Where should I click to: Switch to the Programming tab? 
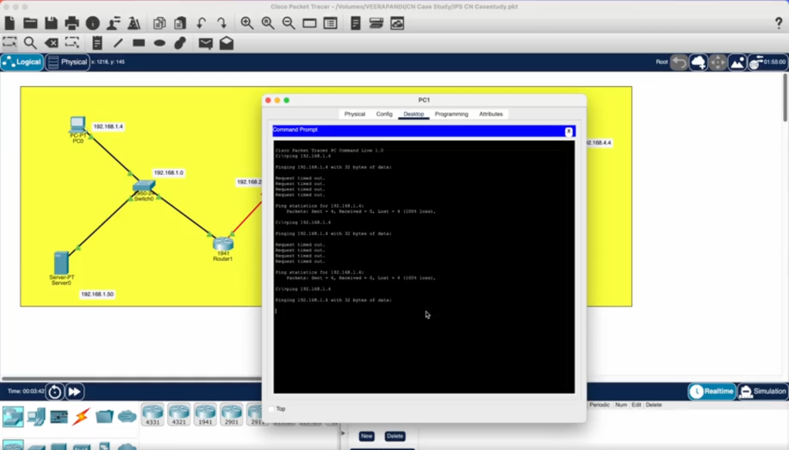[x=452, y=113]
